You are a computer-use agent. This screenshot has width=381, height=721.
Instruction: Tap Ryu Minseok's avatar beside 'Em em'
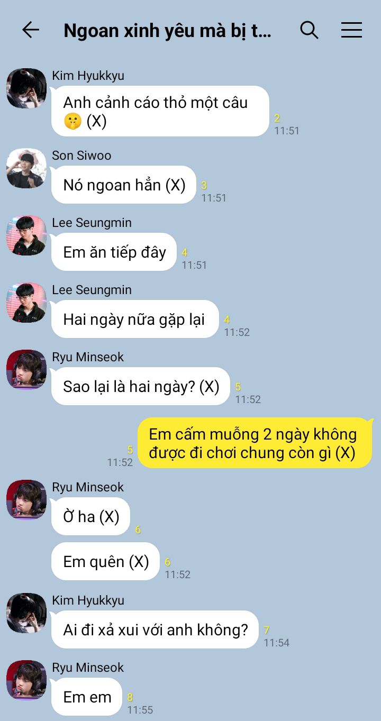click(26, 680)
